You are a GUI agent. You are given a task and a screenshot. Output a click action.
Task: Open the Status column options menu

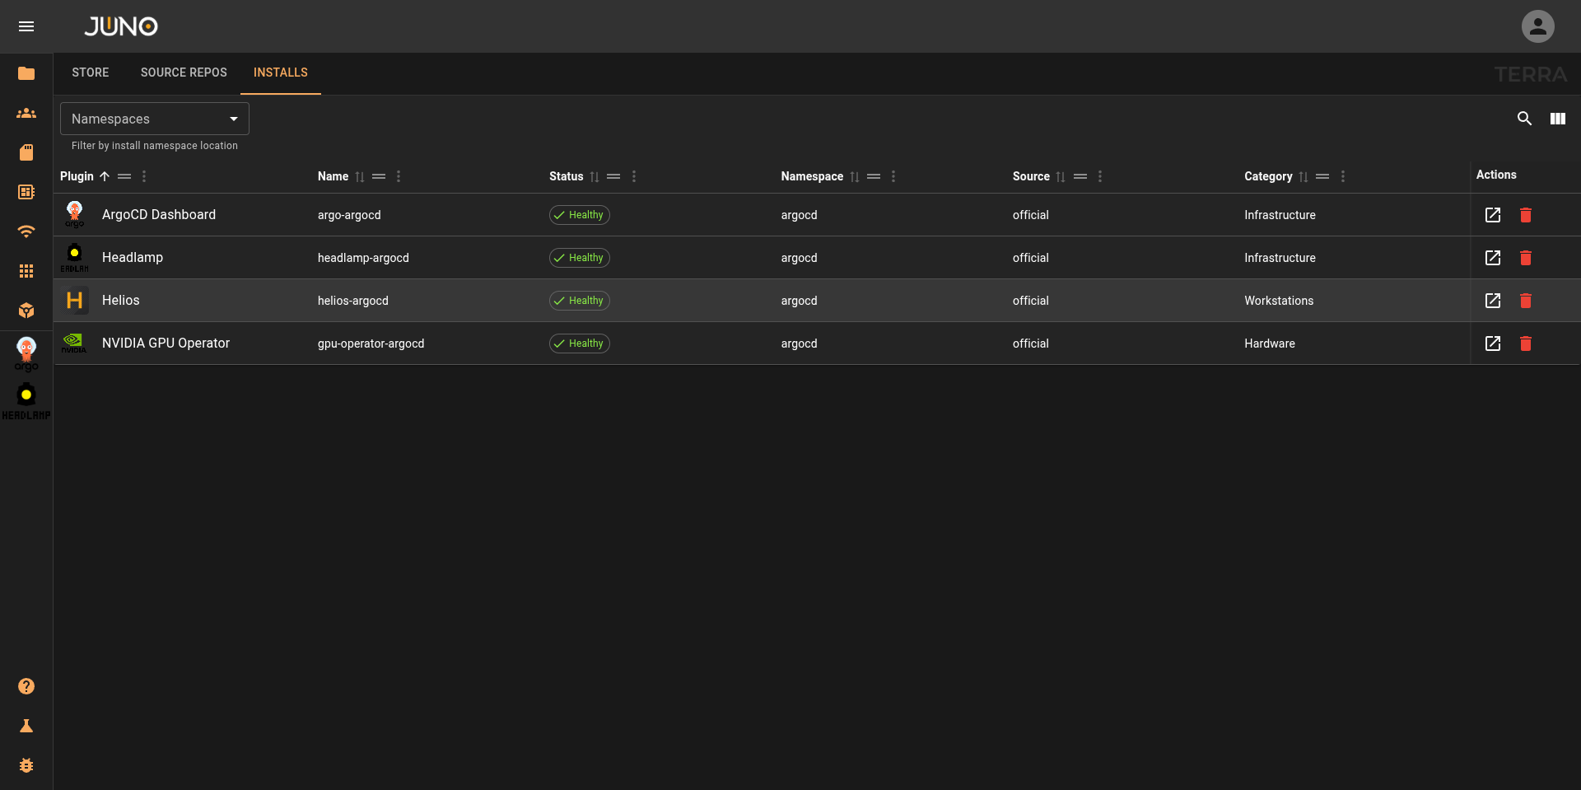[x=633, y=176]
